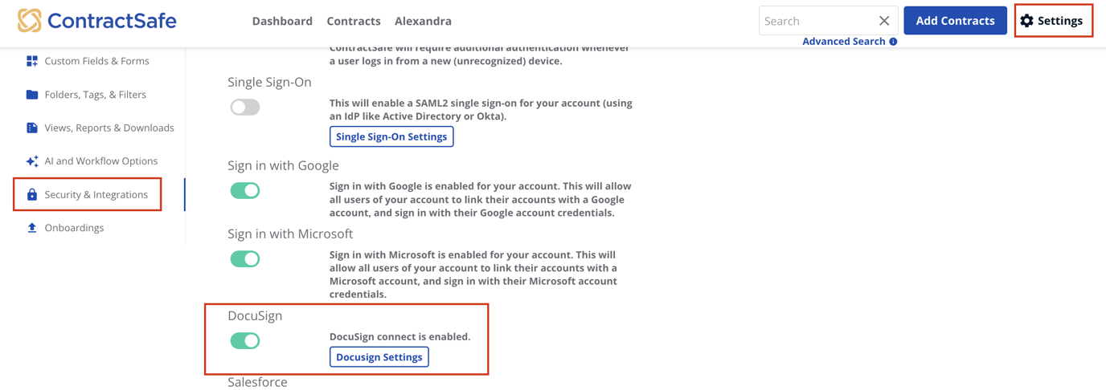Screen dimensions: 1106x390
Task: Click the Onboardings upload icon
Action: (x=32, y=228)
